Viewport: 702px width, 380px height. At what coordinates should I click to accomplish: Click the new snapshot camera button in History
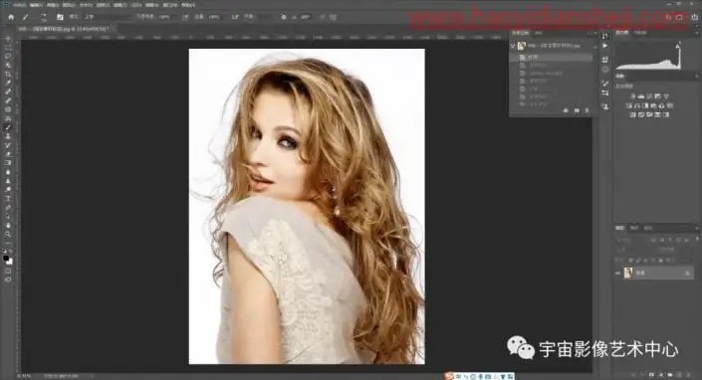(x=577, y=110)
